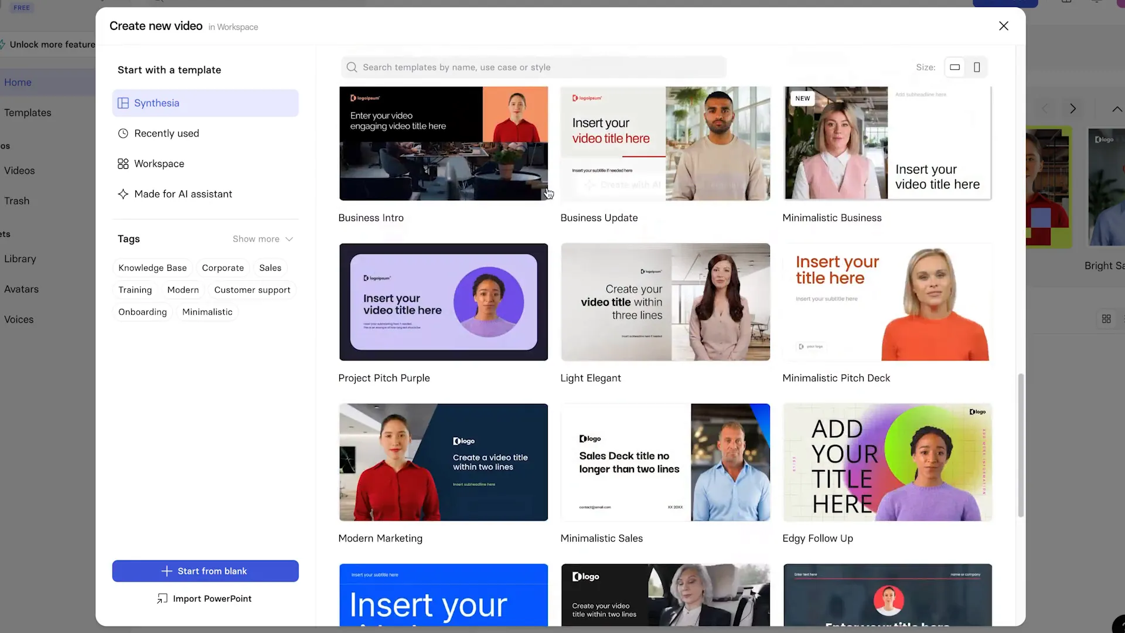
Task: Focus the template search field
Action: pyautogui.click(x=534, y=67)
